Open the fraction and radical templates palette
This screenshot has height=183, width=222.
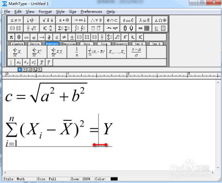(32, 28)
